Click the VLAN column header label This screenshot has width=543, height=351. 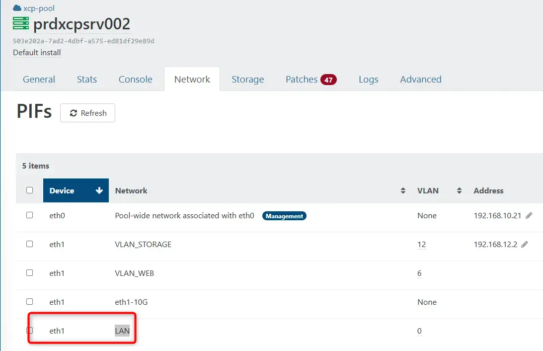[x=428, y=190]
